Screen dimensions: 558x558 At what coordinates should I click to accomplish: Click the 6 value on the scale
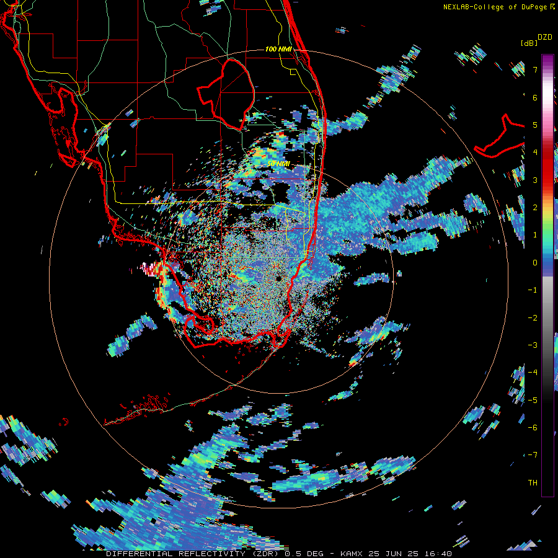[x=535, y=97]
